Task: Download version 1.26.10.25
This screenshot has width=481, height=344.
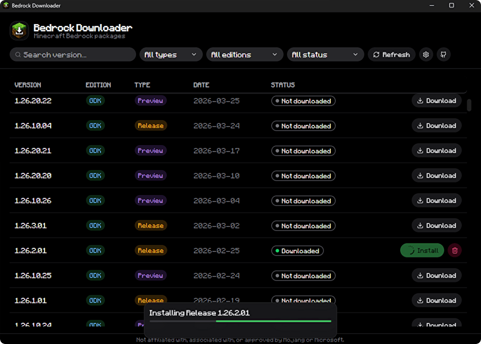Action: click(437, 275)
